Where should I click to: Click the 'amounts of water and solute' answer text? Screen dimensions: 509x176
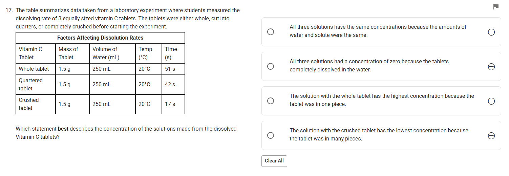[x=378, y=31]
